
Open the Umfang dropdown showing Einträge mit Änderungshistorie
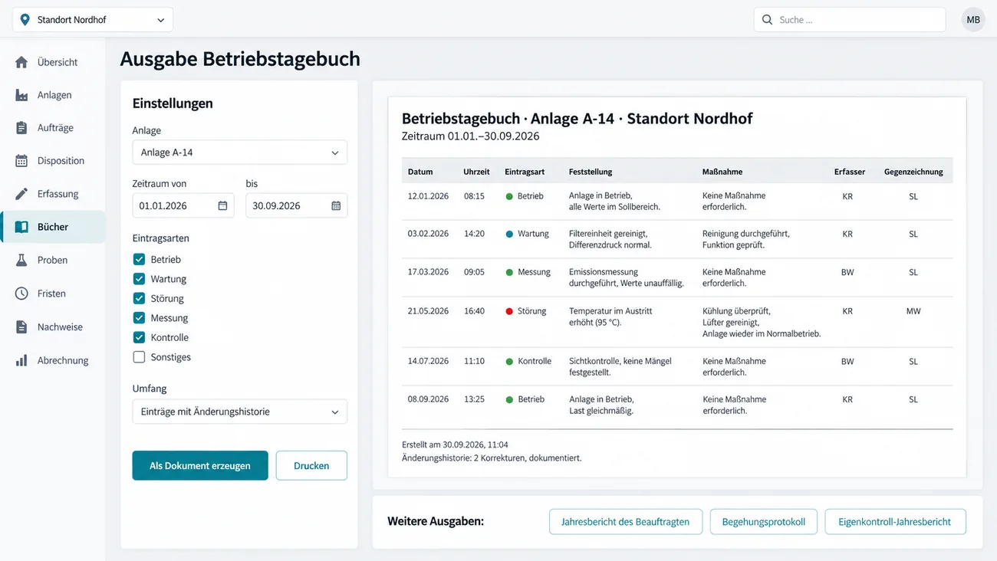pyautogui.click(x=239, y=412)
